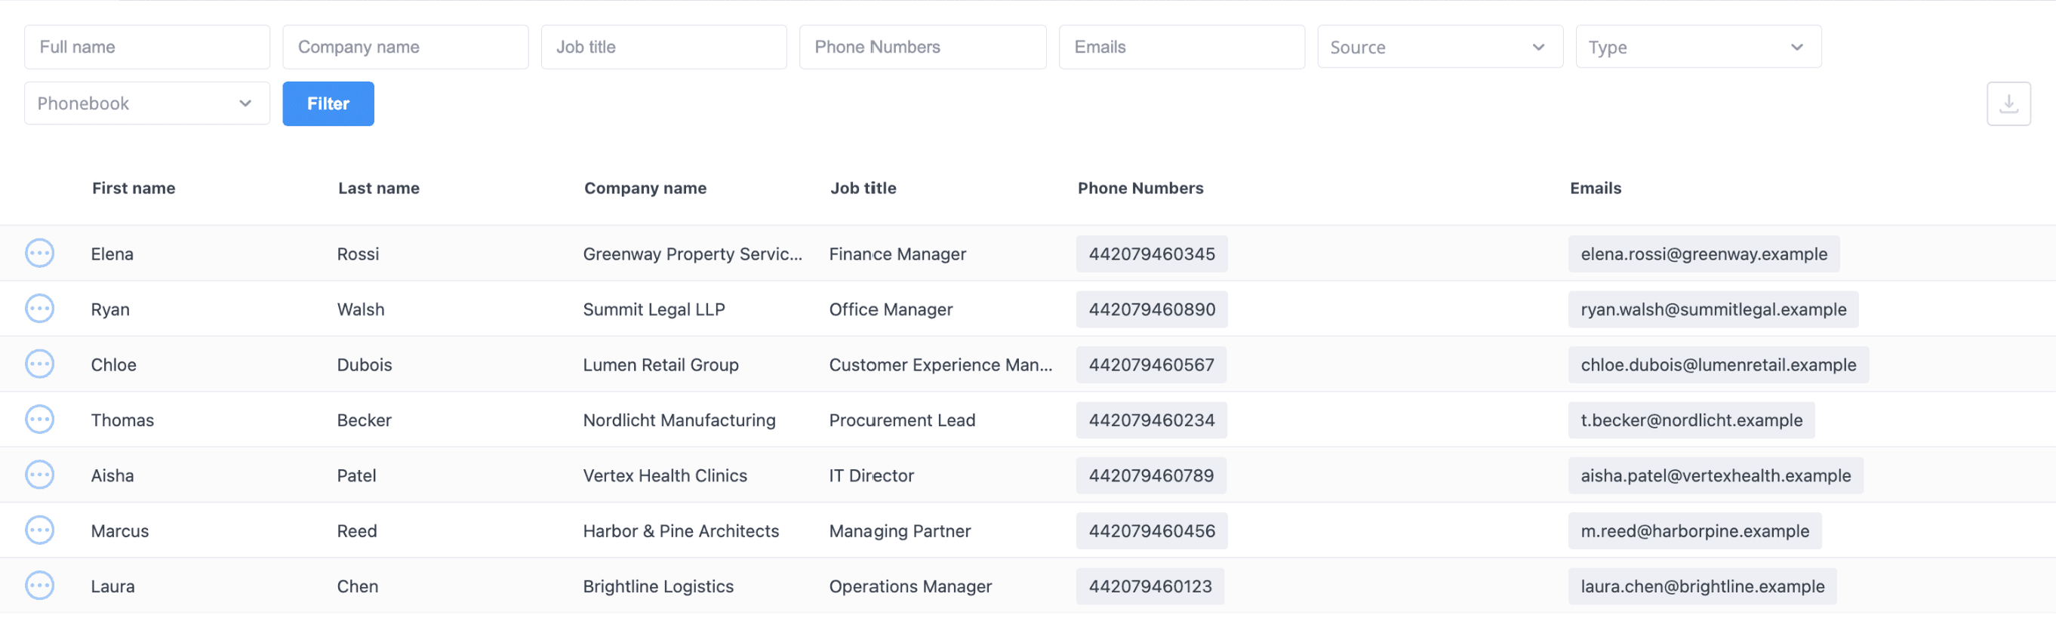Select the Job title column header
The image size is (2056, 624).
(x=863, y=189)
